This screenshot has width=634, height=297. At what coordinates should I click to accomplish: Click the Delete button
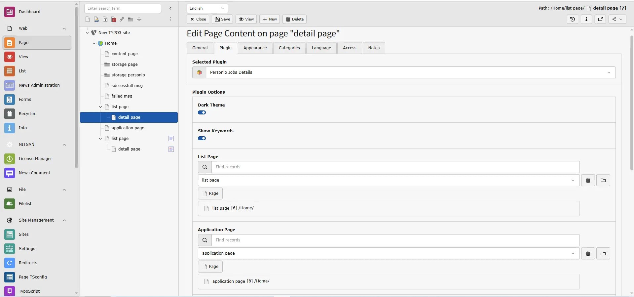[x=294, y=19]
